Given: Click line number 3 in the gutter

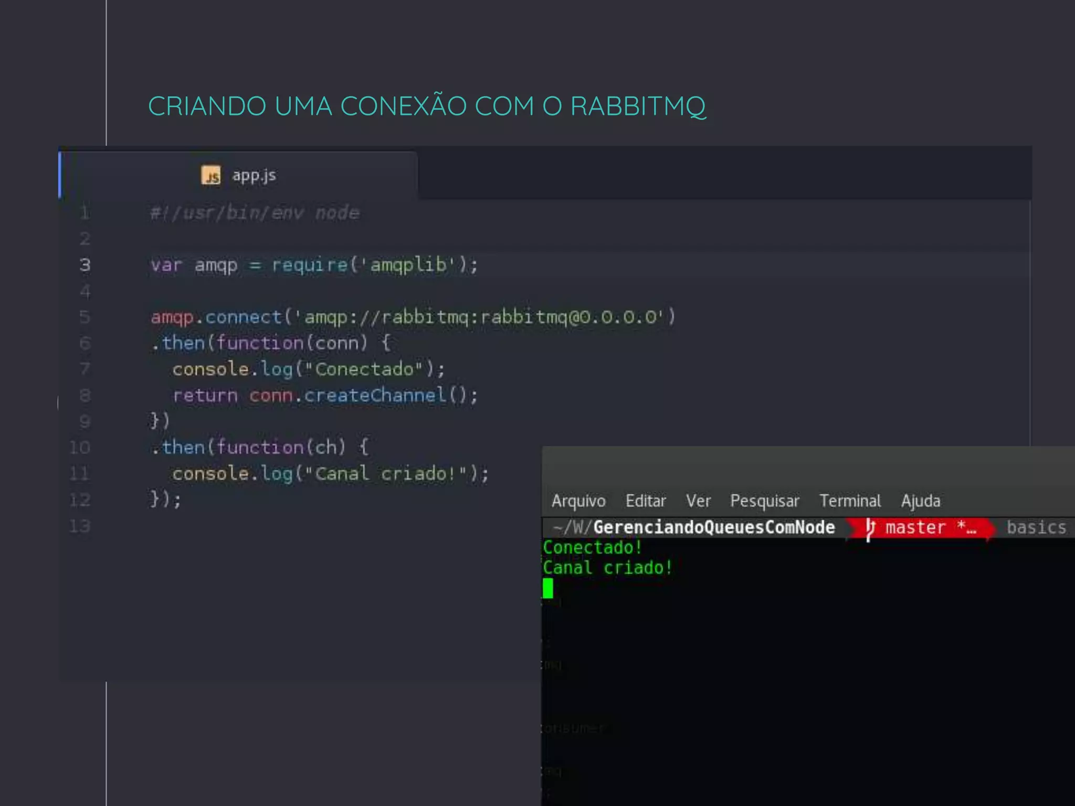Looking at the screenshot, I should 85,265.
